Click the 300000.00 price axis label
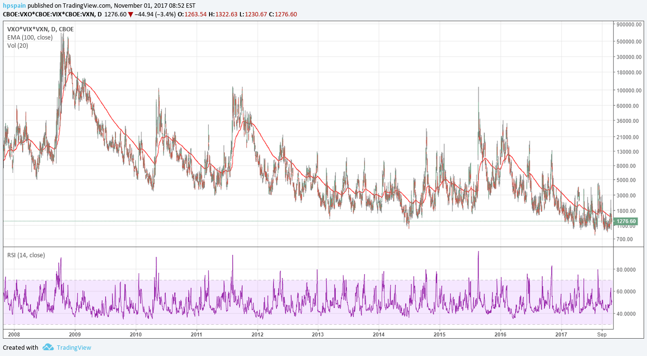Screen dimensions: 647x356 [630, 57]
